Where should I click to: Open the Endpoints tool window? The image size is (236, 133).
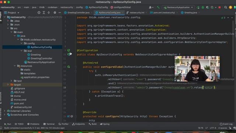[79, 124]
